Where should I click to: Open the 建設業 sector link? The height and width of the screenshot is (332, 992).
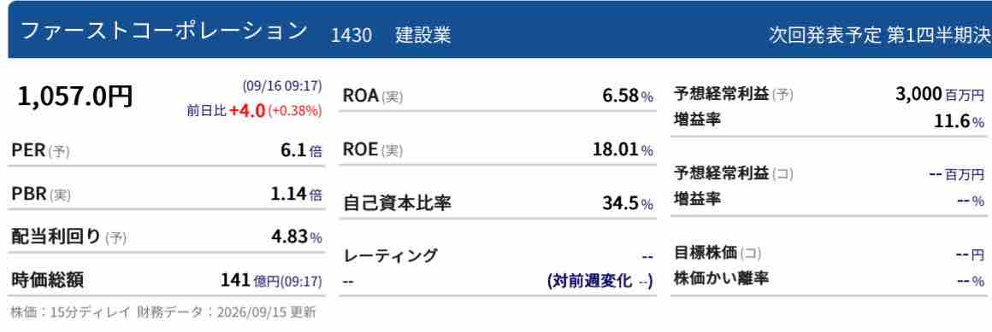tap(423, 35)
